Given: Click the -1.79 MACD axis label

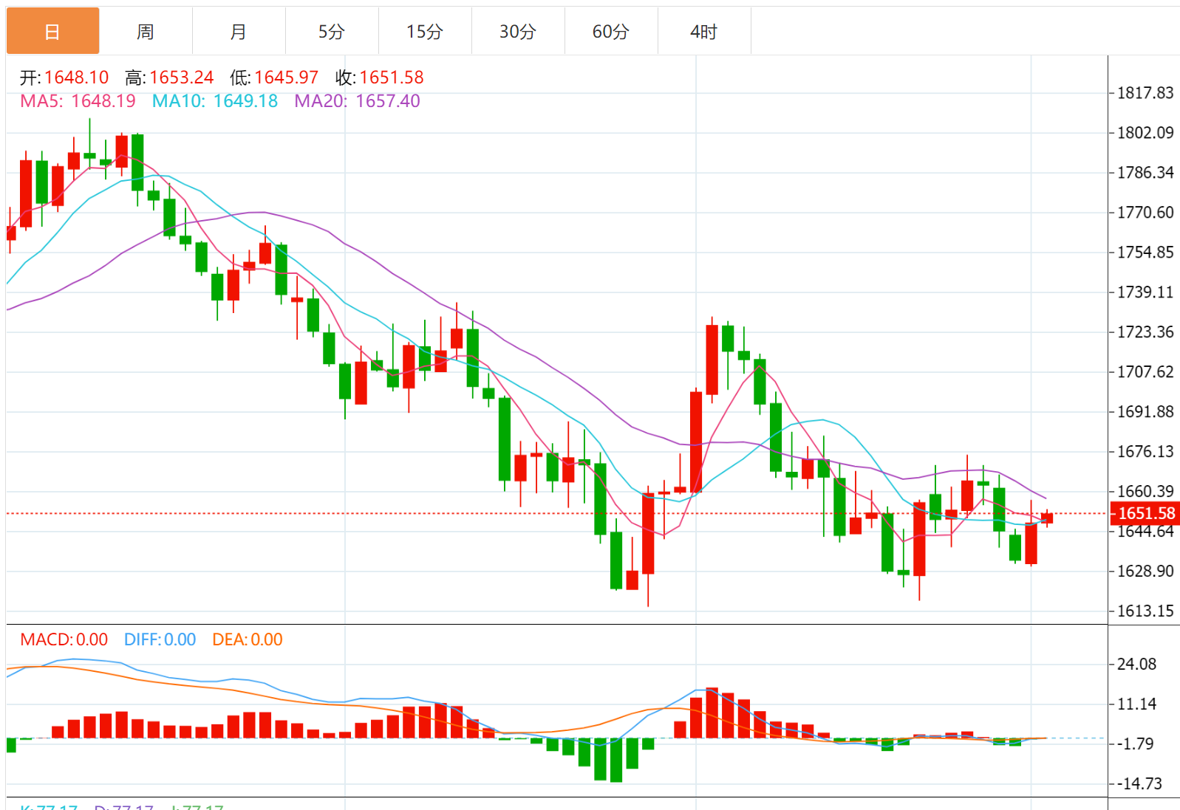Looking at the screenshot, I should tap(1134, 744).
